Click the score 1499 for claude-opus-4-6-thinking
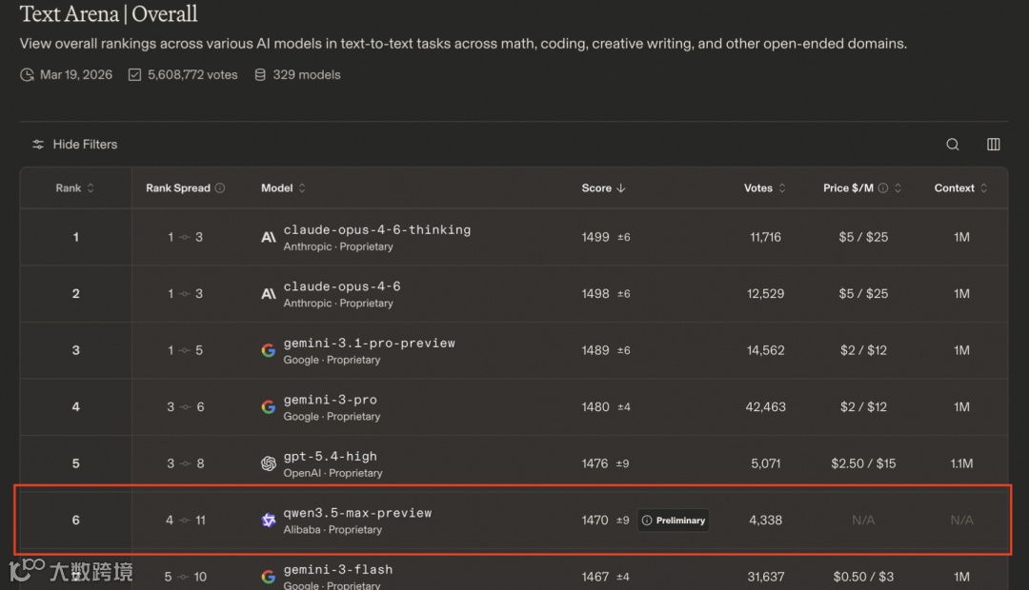Viewport: 1029px width, 590px height. click(x=595, y=237)
